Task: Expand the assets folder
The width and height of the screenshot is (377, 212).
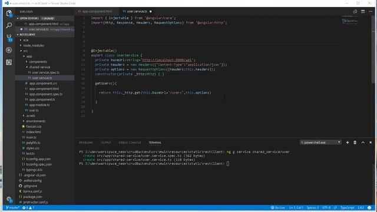Action: coord(31,116)
